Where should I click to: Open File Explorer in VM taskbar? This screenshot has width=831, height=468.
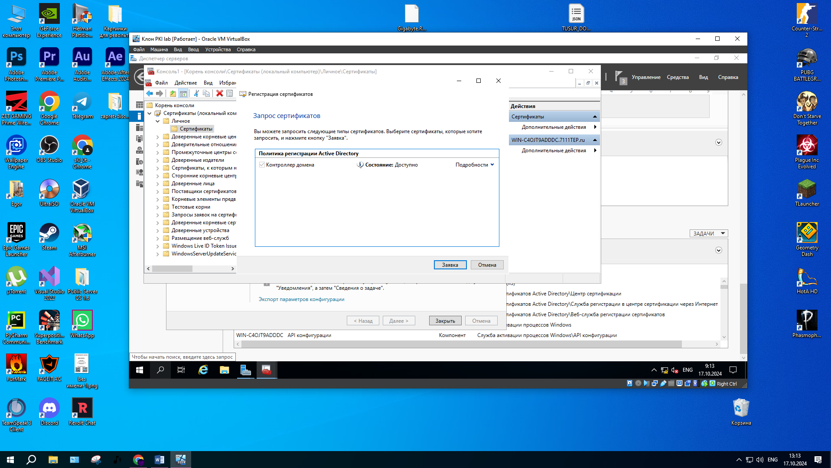(x=224, y=370)
